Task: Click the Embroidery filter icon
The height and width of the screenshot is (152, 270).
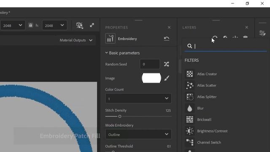Action: pyautogui.click(x=110, y=38)
